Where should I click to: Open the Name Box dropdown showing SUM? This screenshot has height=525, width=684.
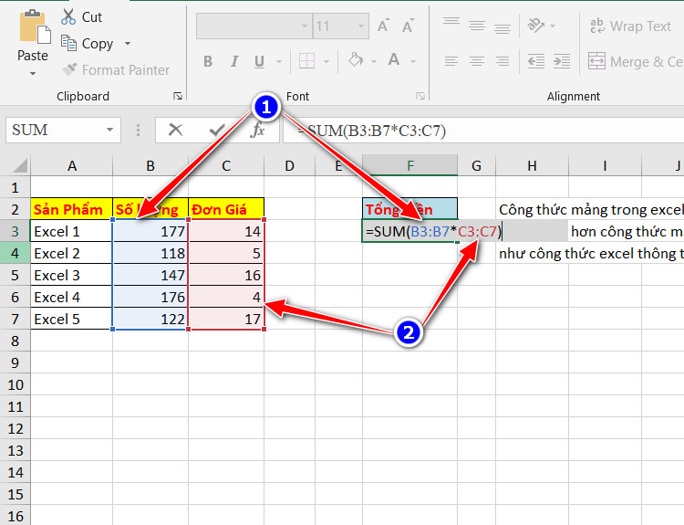(x=110, y=130)
